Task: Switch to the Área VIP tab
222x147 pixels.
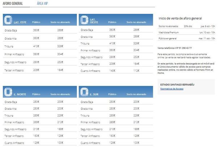Action: point(42,3)
